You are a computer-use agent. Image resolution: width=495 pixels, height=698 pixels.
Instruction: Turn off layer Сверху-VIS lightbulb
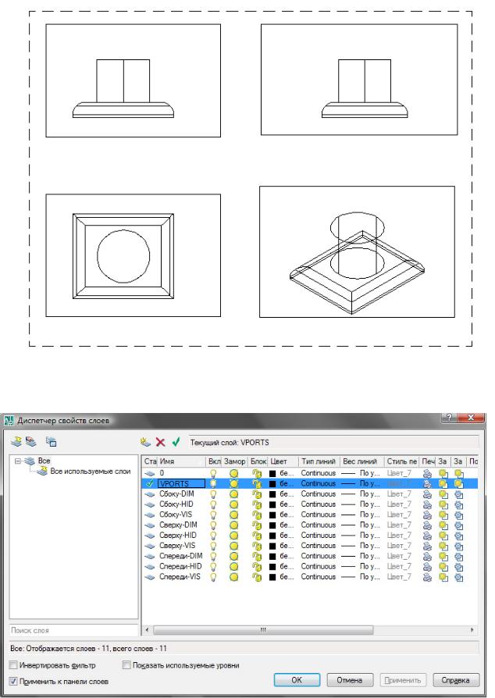click(x=213, y=546)
